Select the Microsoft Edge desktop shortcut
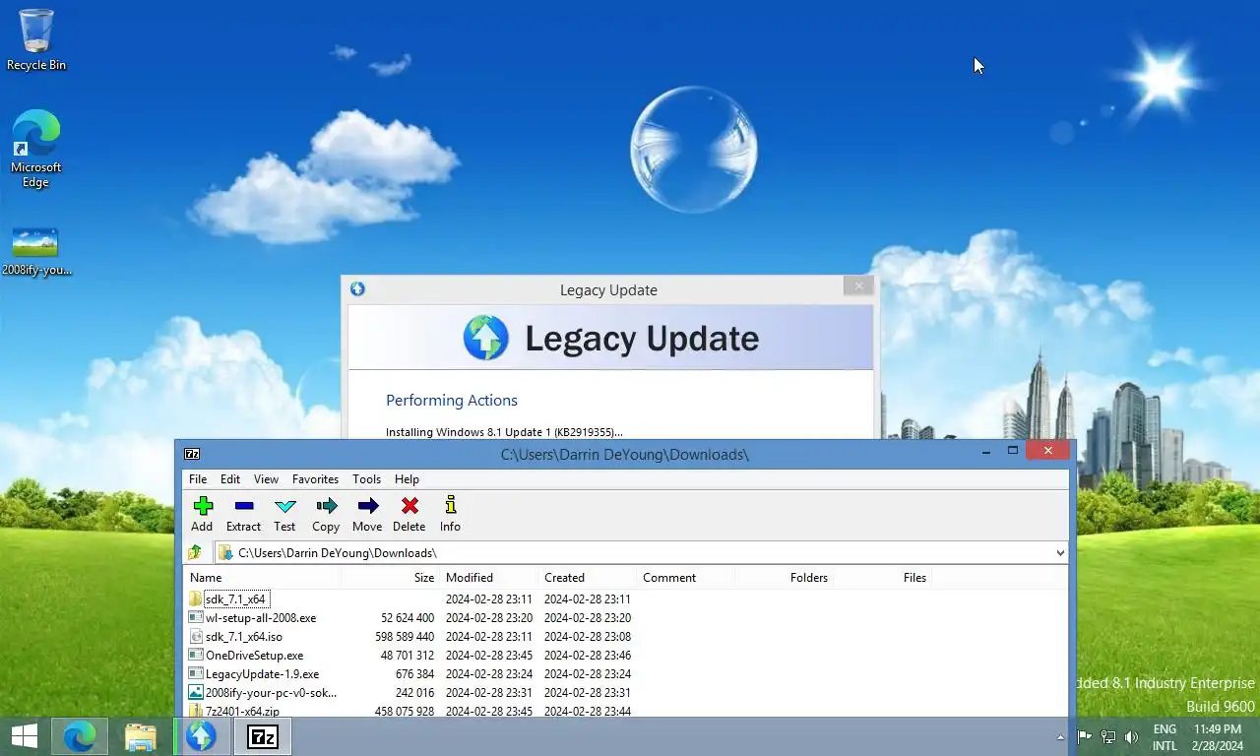The width and height of the screenshot is (1260, 756). pyautogui.click(x=36, y=149)
